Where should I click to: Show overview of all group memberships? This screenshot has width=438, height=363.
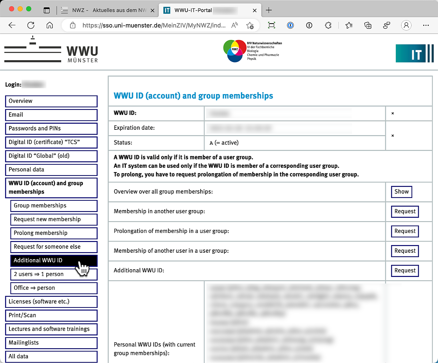(x=401, y=192)
